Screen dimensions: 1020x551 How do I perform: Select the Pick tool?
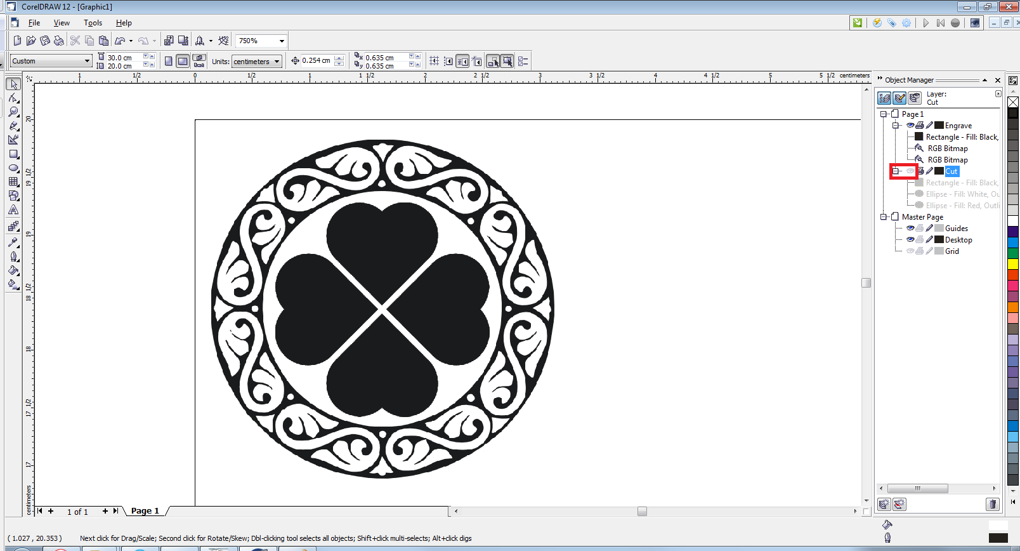13,84
